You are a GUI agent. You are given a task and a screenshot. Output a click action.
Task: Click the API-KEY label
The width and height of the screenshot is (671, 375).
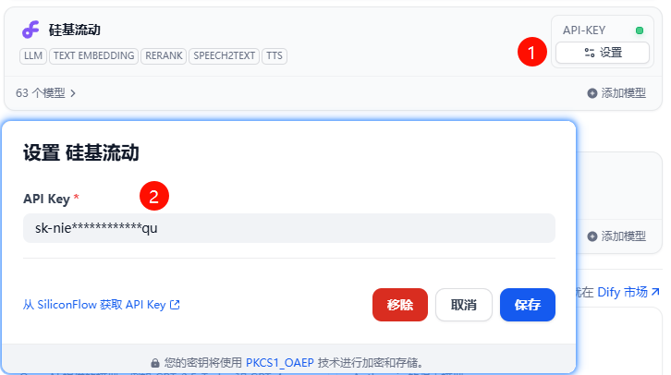[584, 30]
